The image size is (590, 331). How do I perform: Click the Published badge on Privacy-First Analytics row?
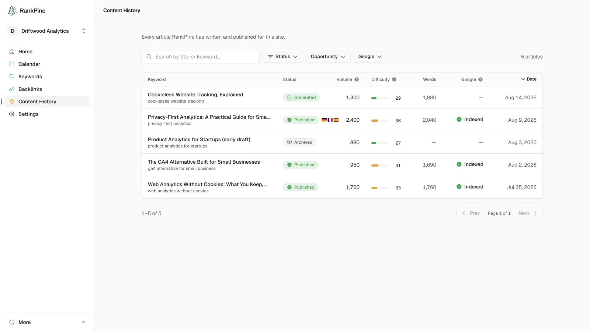301,120
